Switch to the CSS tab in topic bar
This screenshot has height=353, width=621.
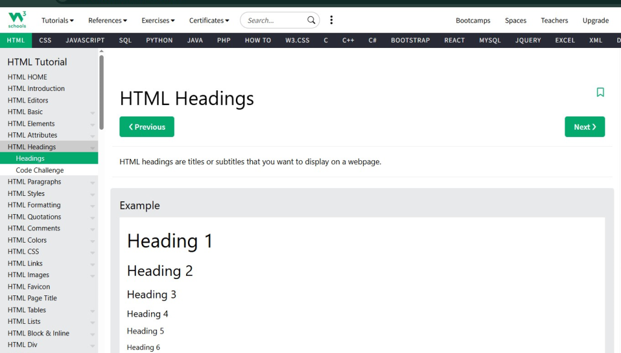click(45, 40)
